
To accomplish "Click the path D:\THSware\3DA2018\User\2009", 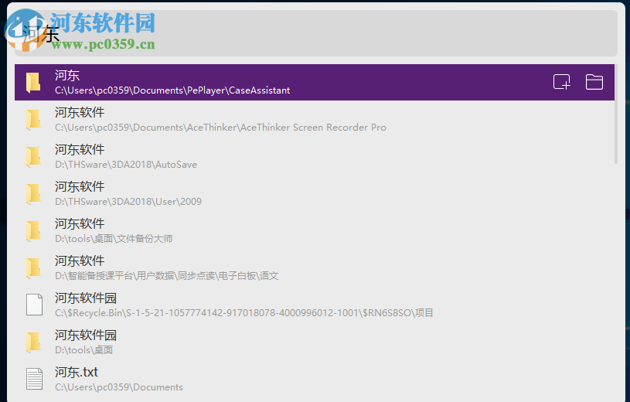I will click(128, 202).
